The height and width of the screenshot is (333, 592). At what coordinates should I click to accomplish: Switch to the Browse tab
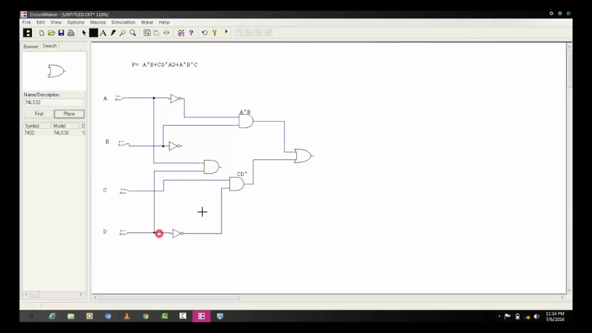click(x=31, y=46)
